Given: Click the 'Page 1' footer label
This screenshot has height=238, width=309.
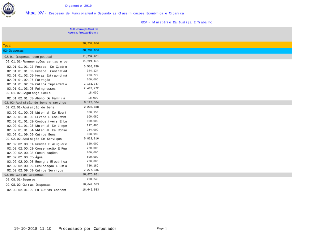Looking at the screenshot, I should (162, 228).
